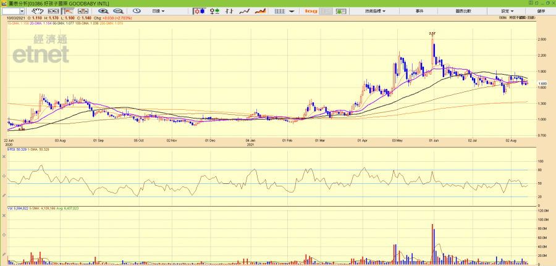
Task: Click the 儲存 save button
Action: 541,11
